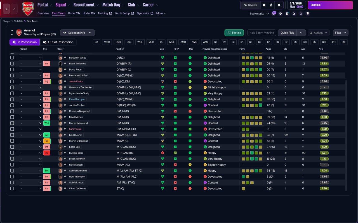The width and height of the screenshot is (358, 223).
Task: Open the Actions dropdown
Action: coord(319,33)
